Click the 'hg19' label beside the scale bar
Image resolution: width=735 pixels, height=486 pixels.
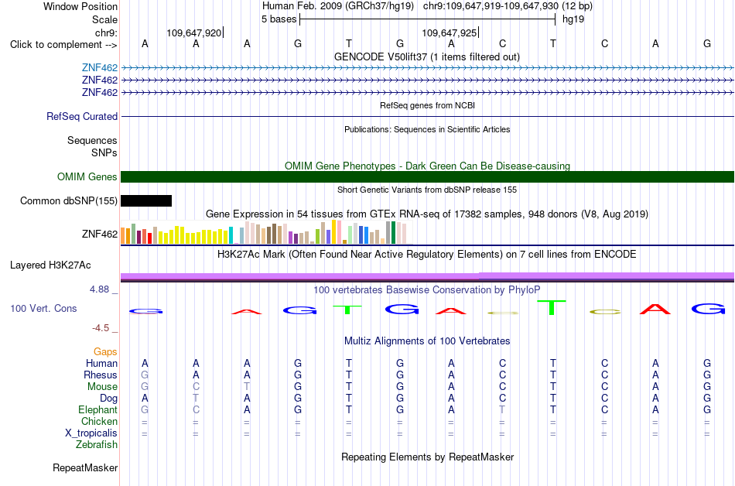[573, 19]
